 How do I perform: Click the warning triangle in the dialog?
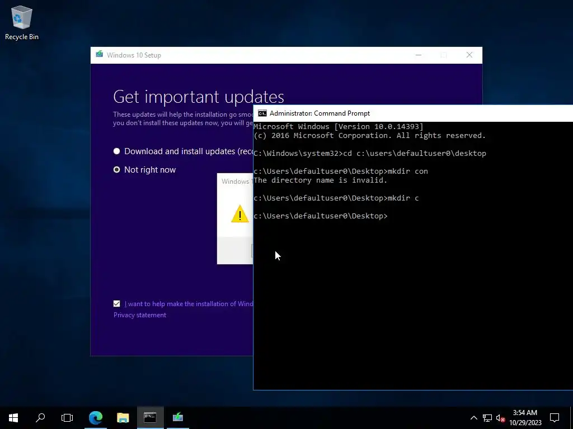click(239, 214)
